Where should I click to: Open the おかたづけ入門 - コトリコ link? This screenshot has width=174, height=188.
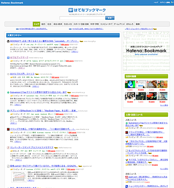click(x=22, y=74)
